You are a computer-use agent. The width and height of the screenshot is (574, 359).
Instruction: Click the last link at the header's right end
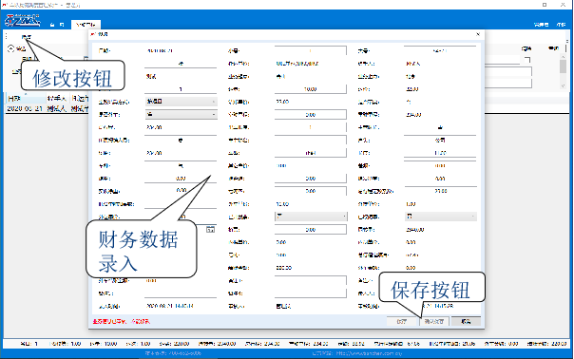(x=561, y=25)
